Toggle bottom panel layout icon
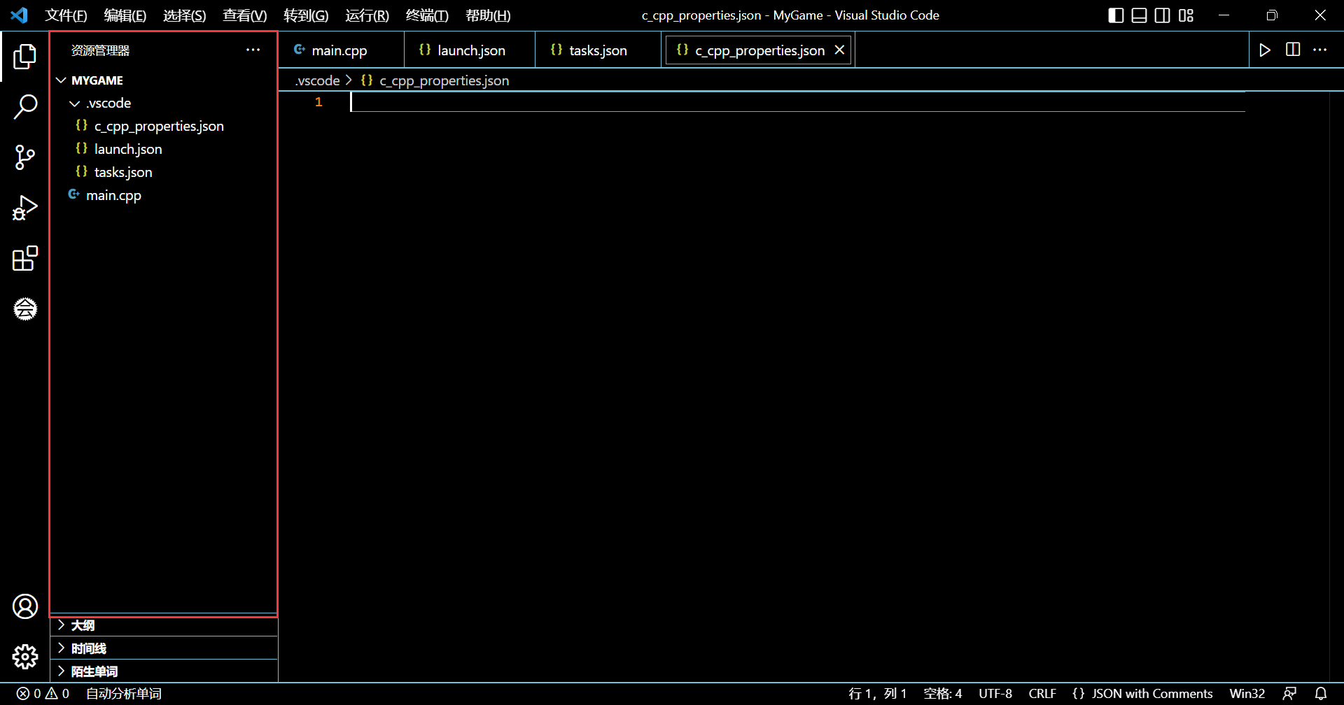Viewport: 1344px width, 705px height. click(x=1139, y=15)
